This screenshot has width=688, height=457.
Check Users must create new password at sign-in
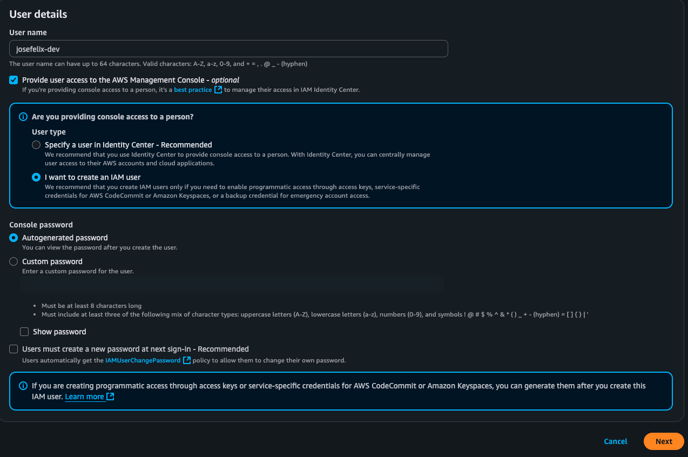(x=14, y=349)
